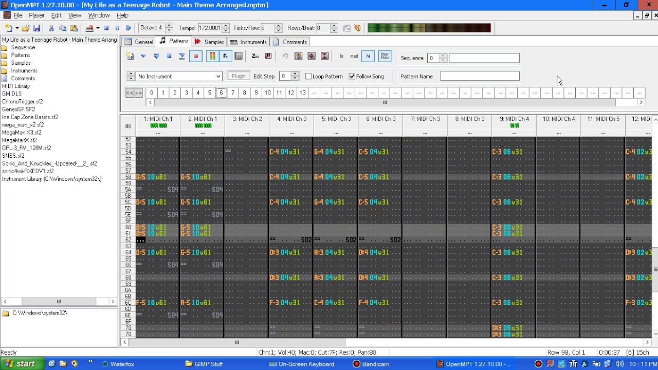Toggle the Fx plugin VU-meters icon

click(x=225, y=57)
